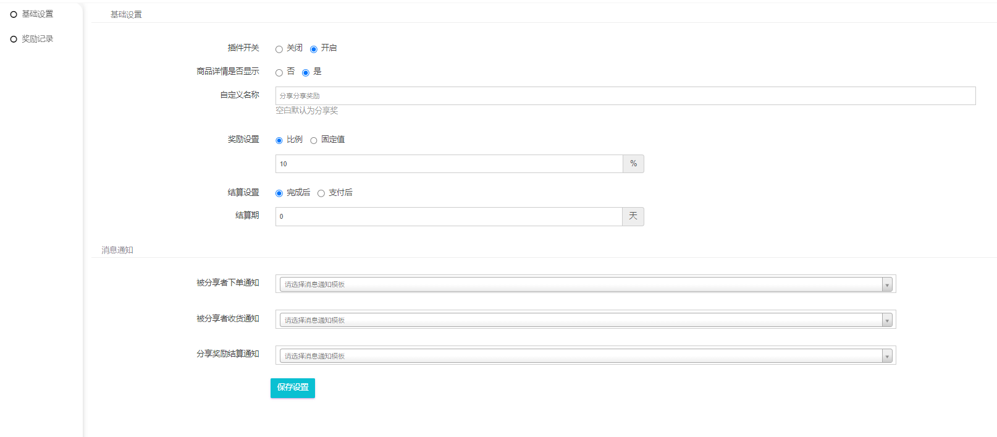This screenshot has height=437, width=997.
Task: Select 支付后 settlement option
Action: [321, 193]
